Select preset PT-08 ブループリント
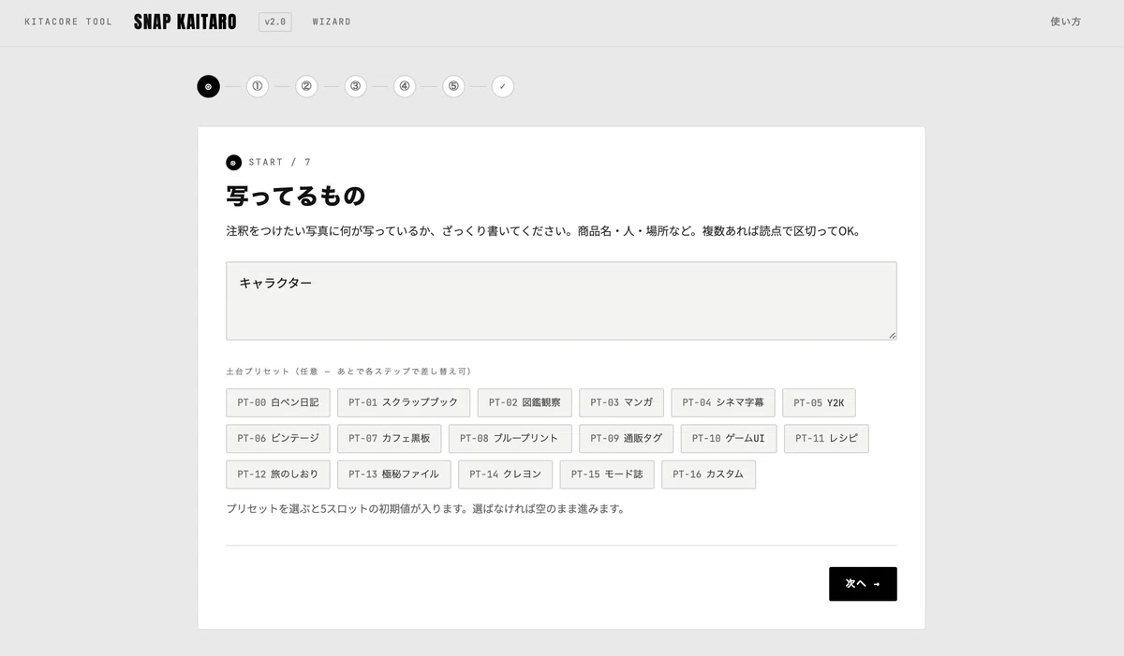Image resolution: width=1124 pixels, height=656 pixels. [510, 439]
